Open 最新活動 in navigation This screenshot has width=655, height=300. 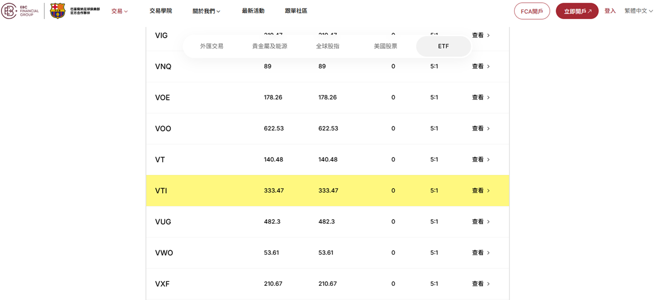point(253,11)
